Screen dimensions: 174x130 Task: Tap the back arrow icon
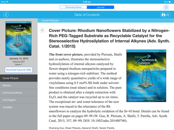pos(6,15)
